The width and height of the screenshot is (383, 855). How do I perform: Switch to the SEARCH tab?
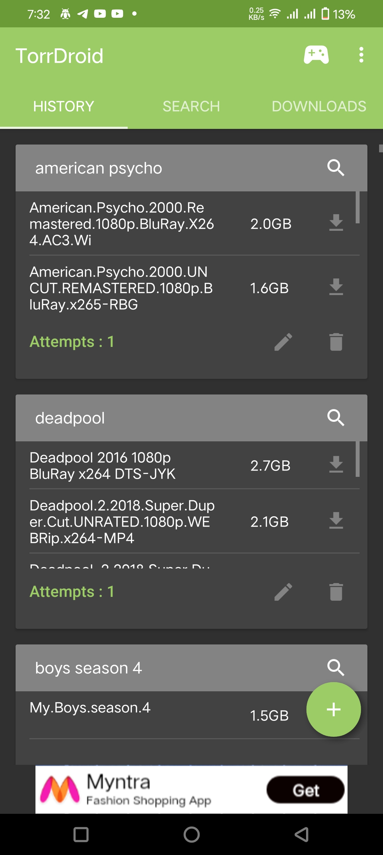click(191, 107)
